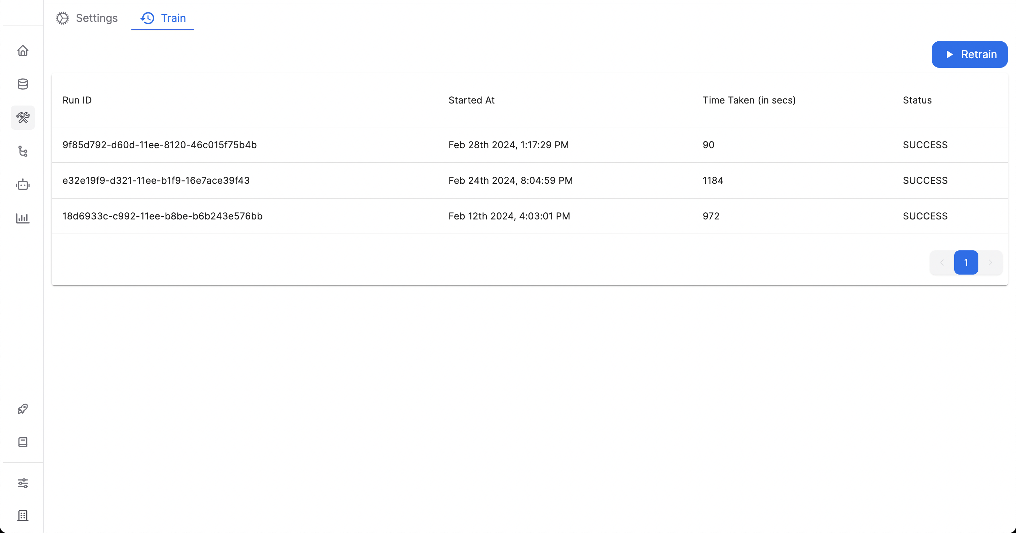Click the bot/agent icon in sidebar

coord(22,185)
